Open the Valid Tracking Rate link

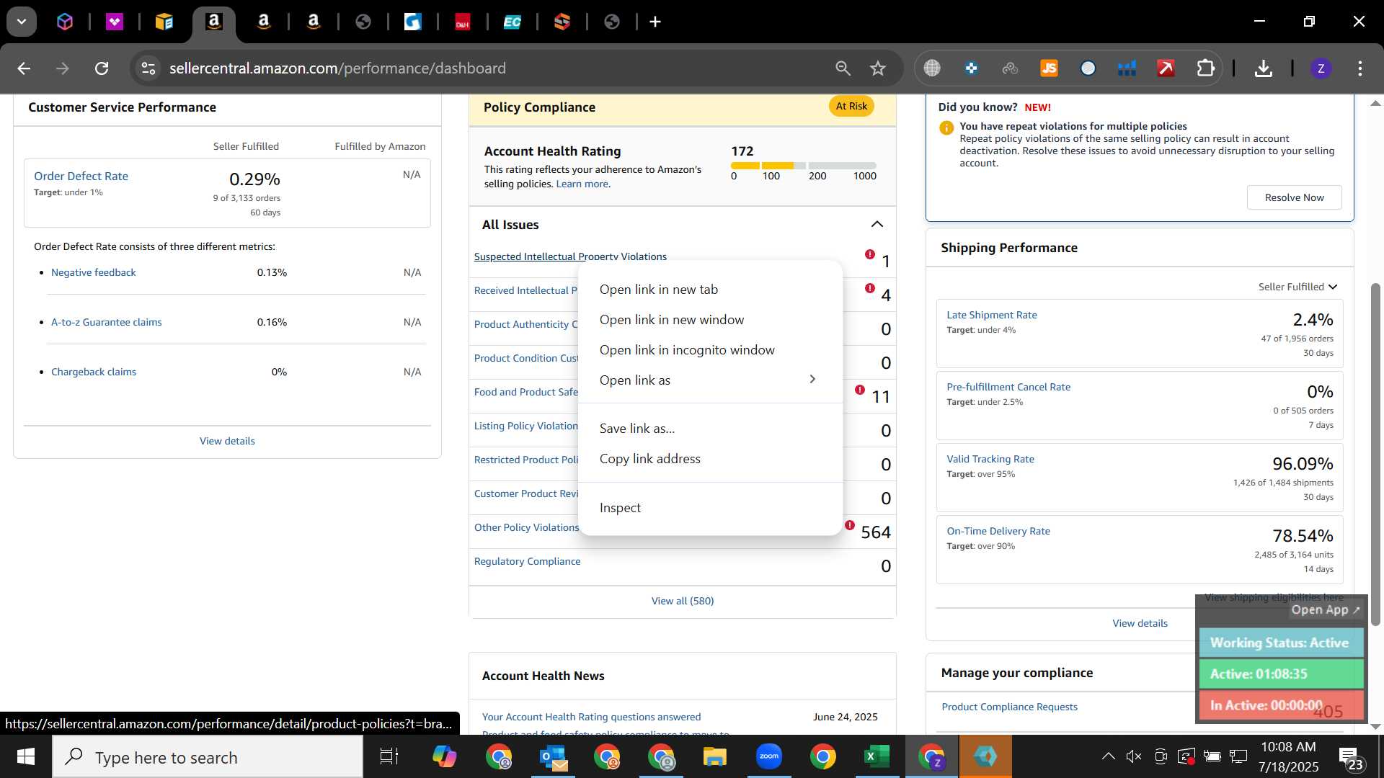click(990, 459)
